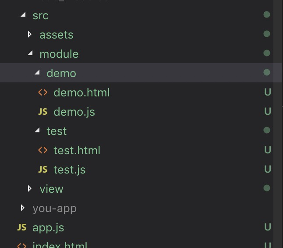Collapse the module folder arrow
This screenshot has width=283, height=248.
click(x=30, y=54)
